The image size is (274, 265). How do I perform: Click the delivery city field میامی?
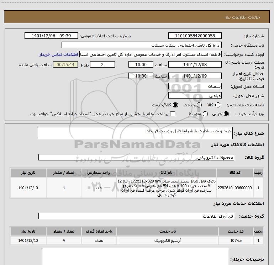pos(195,96)
